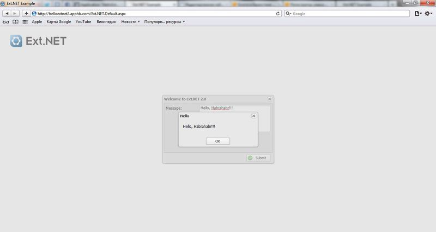Add a bookmark with the plus button
Viewport: 436px width, 232px height.
(26, 13)
